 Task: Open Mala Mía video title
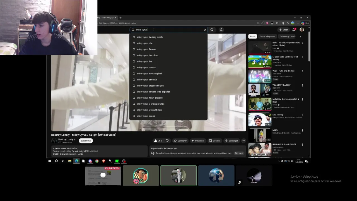(x=285, y=100)
